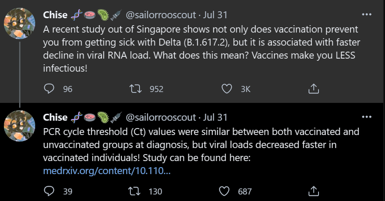
Task: Click the Chise display name in second tweet
Action: point(55,118)
